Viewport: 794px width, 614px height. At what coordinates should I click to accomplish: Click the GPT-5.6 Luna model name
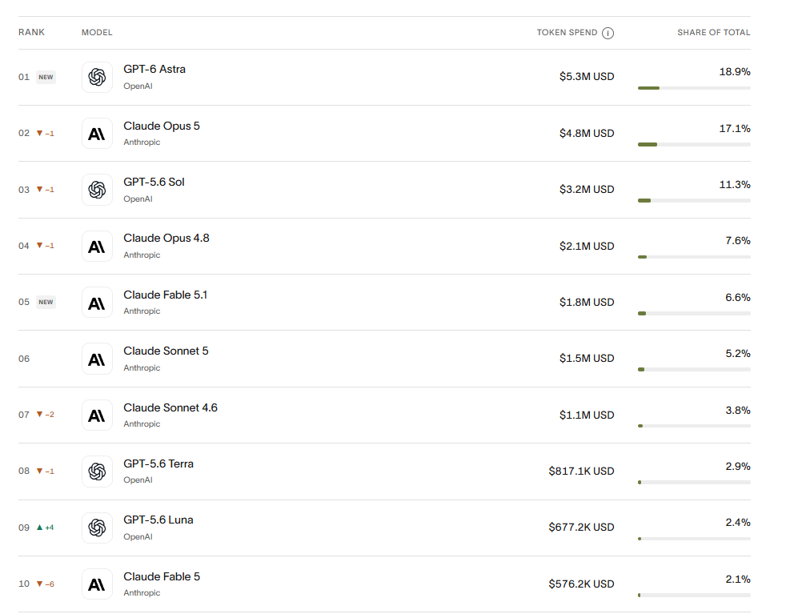point(158,520)
